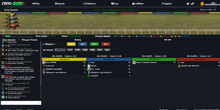Click MLG_Beast player avatar

tap(44, 69)
